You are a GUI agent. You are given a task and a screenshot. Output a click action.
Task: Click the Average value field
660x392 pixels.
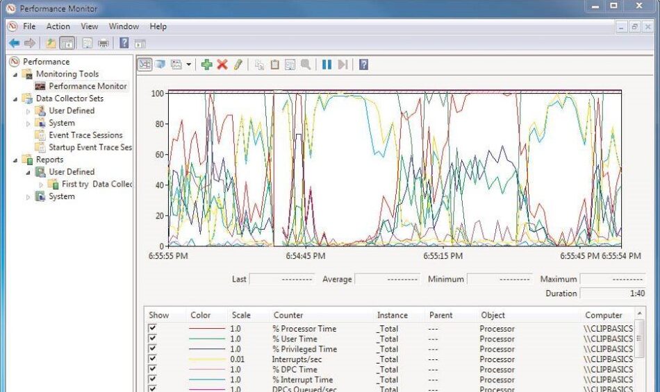[x=387, y=278]
